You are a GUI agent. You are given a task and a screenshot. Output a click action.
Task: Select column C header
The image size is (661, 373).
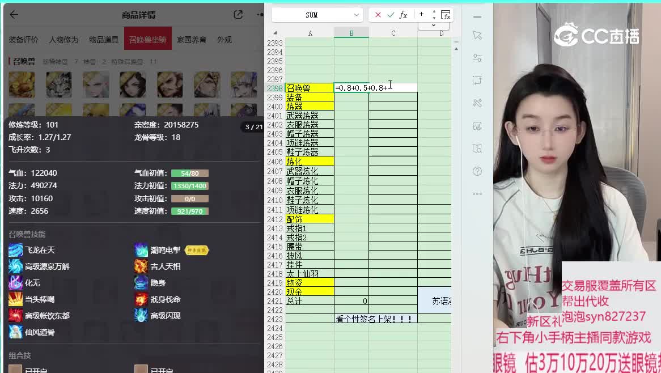(x=393, y=33)
